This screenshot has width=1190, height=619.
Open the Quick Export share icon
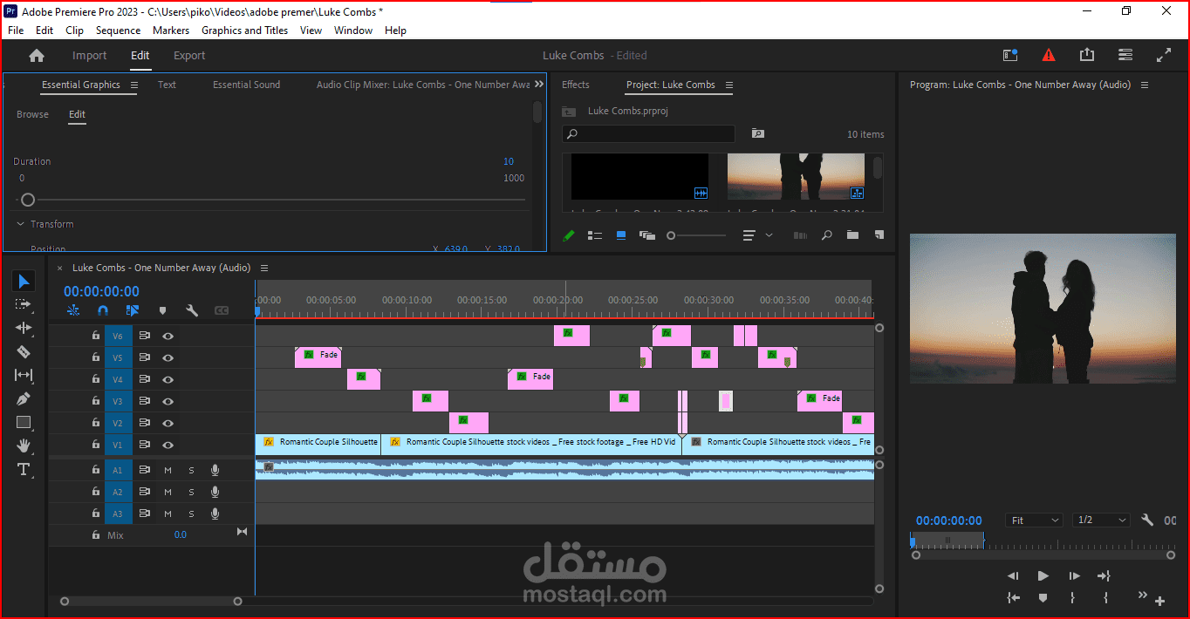[1086, 54]
